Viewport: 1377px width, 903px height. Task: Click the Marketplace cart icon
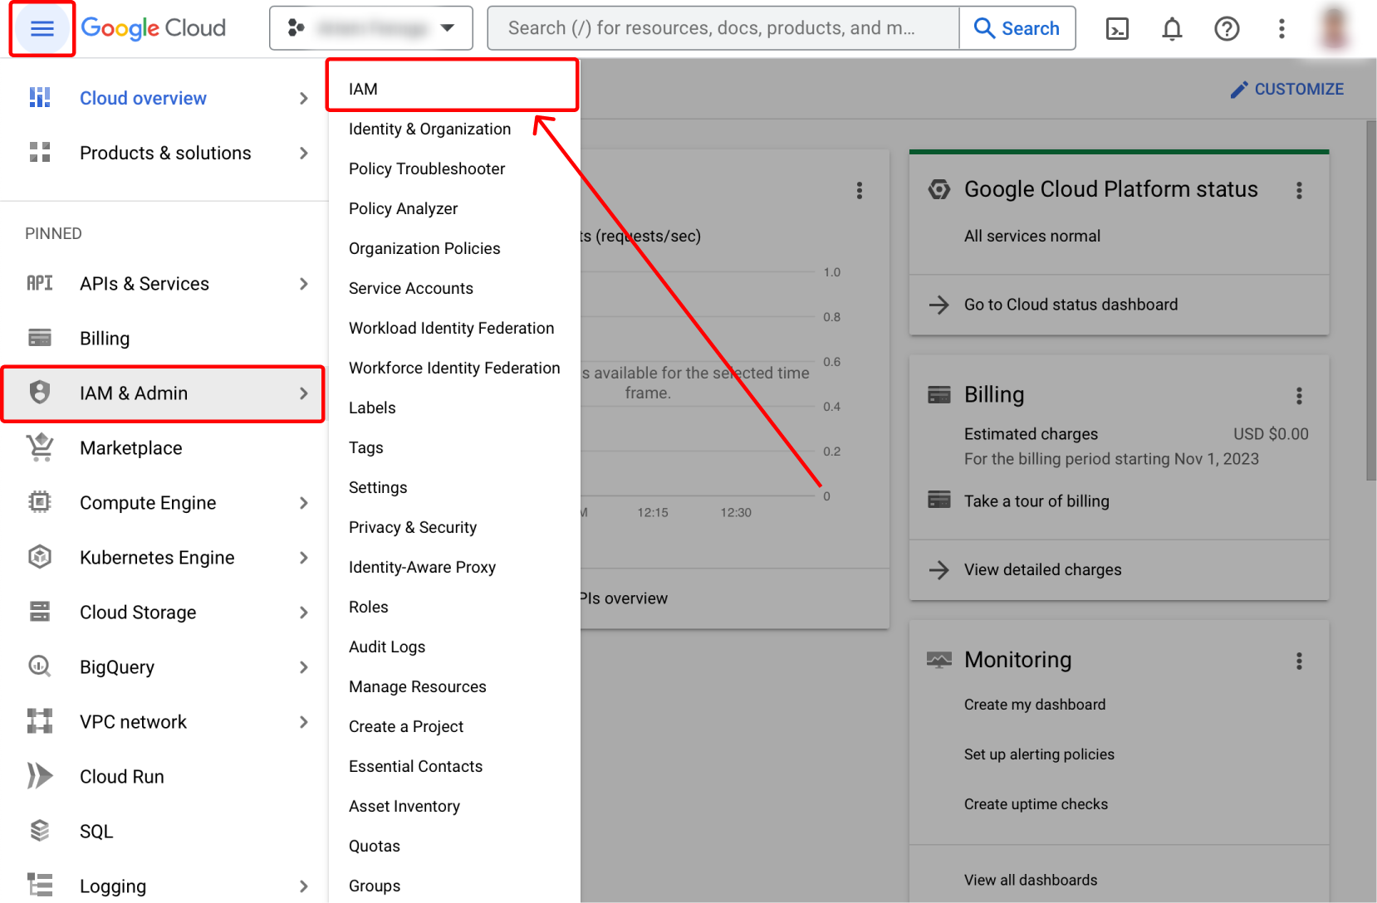(x=40, y=448)
